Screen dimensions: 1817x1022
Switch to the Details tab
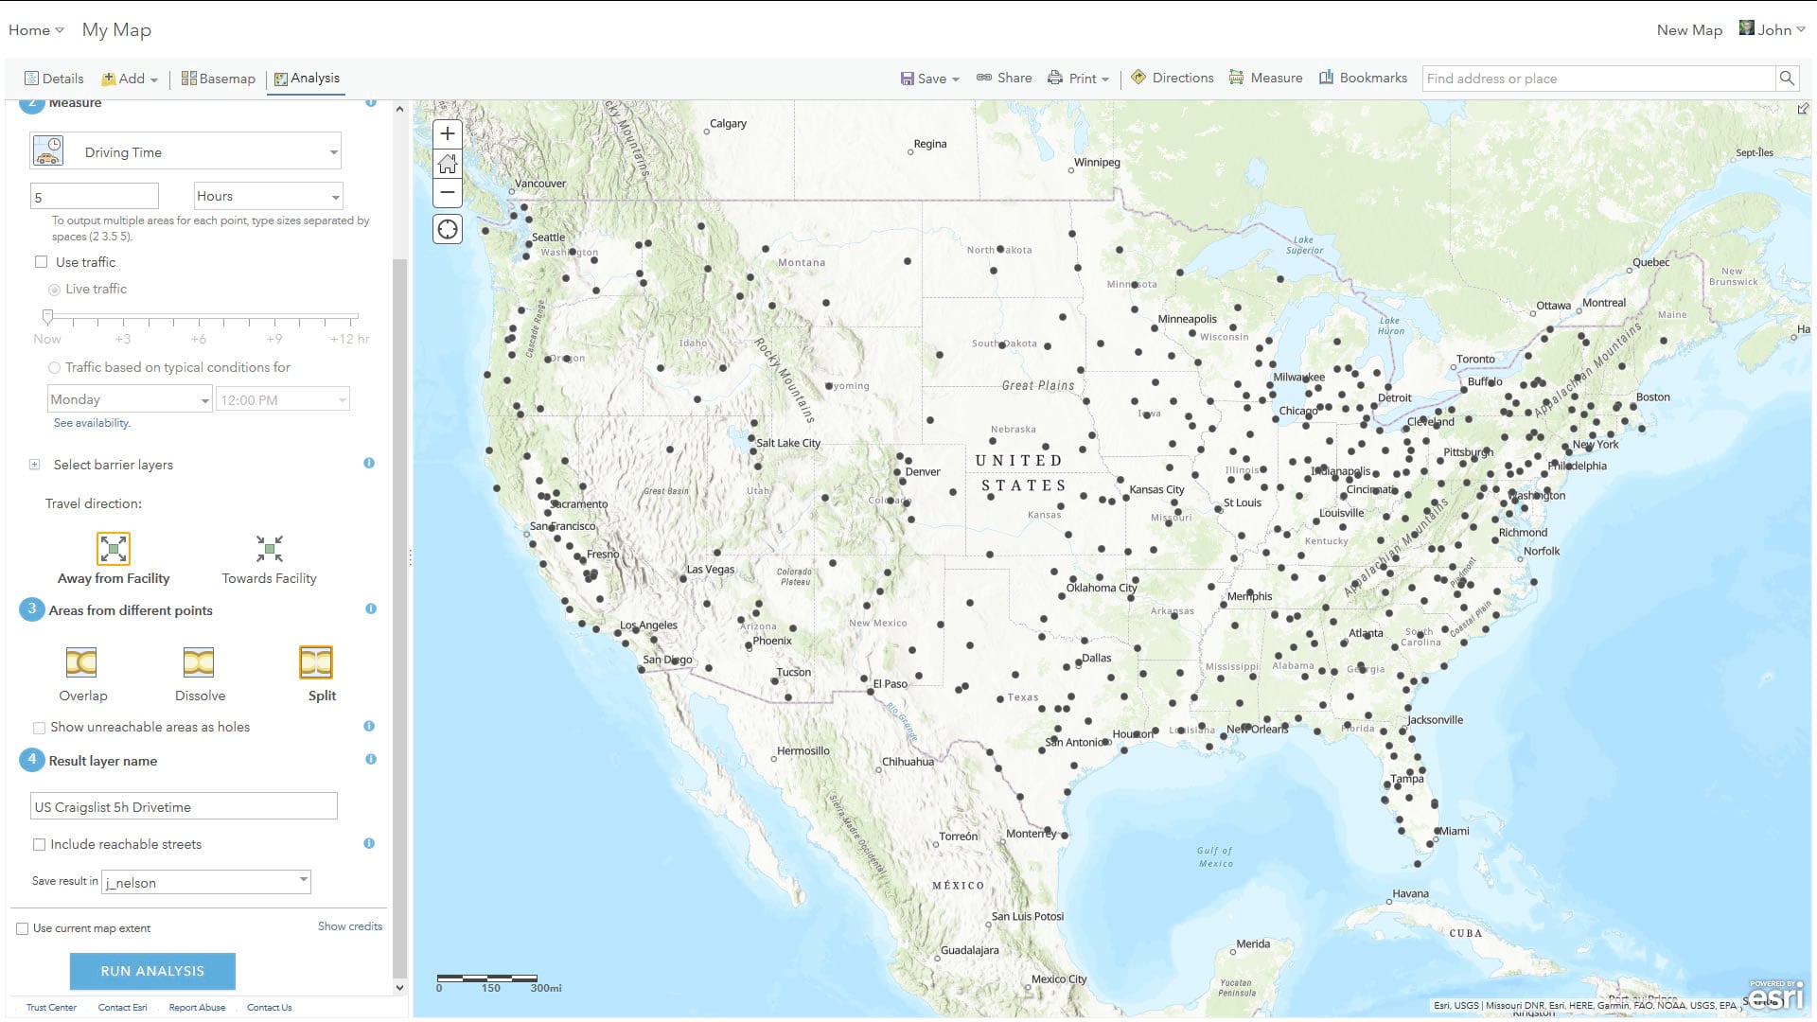tap(54, 79)
